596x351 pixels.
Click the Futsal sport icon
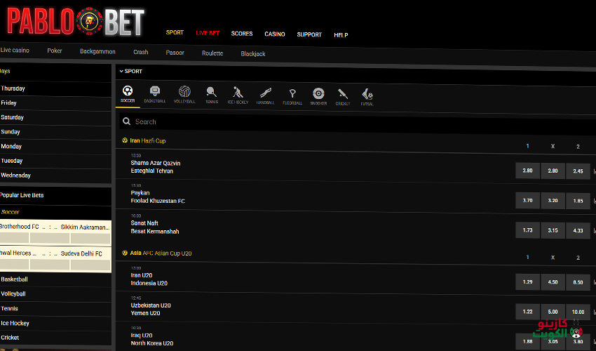[x=367, y=94]
